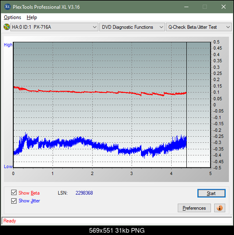Viewport: 234px width, 235px height.
Task: Click the -0.5 value on right axis
Action: coord(217,168)
